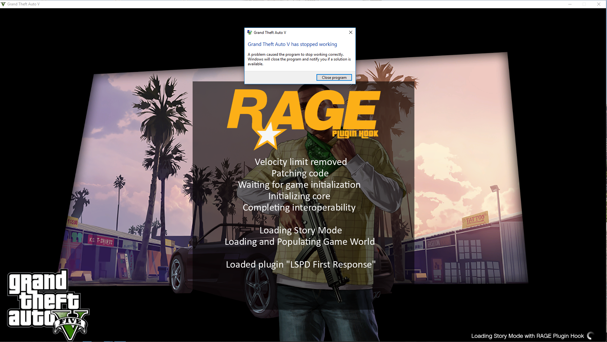Click the maximize button of the game window
This screenshot has height=342, width=607.
point(584,4)
